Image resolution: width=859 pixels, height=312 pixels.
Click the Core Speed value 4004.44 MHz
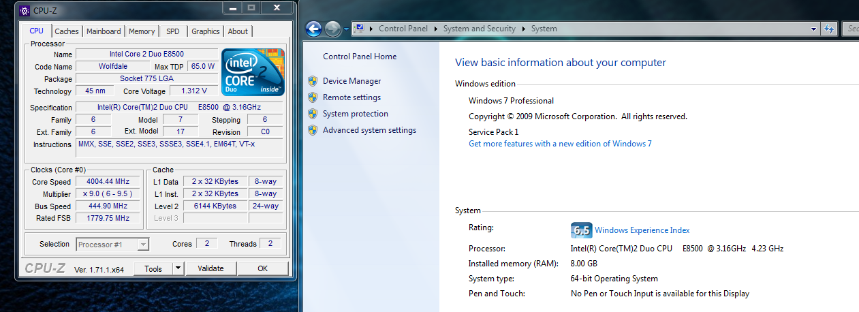[109, 183]
